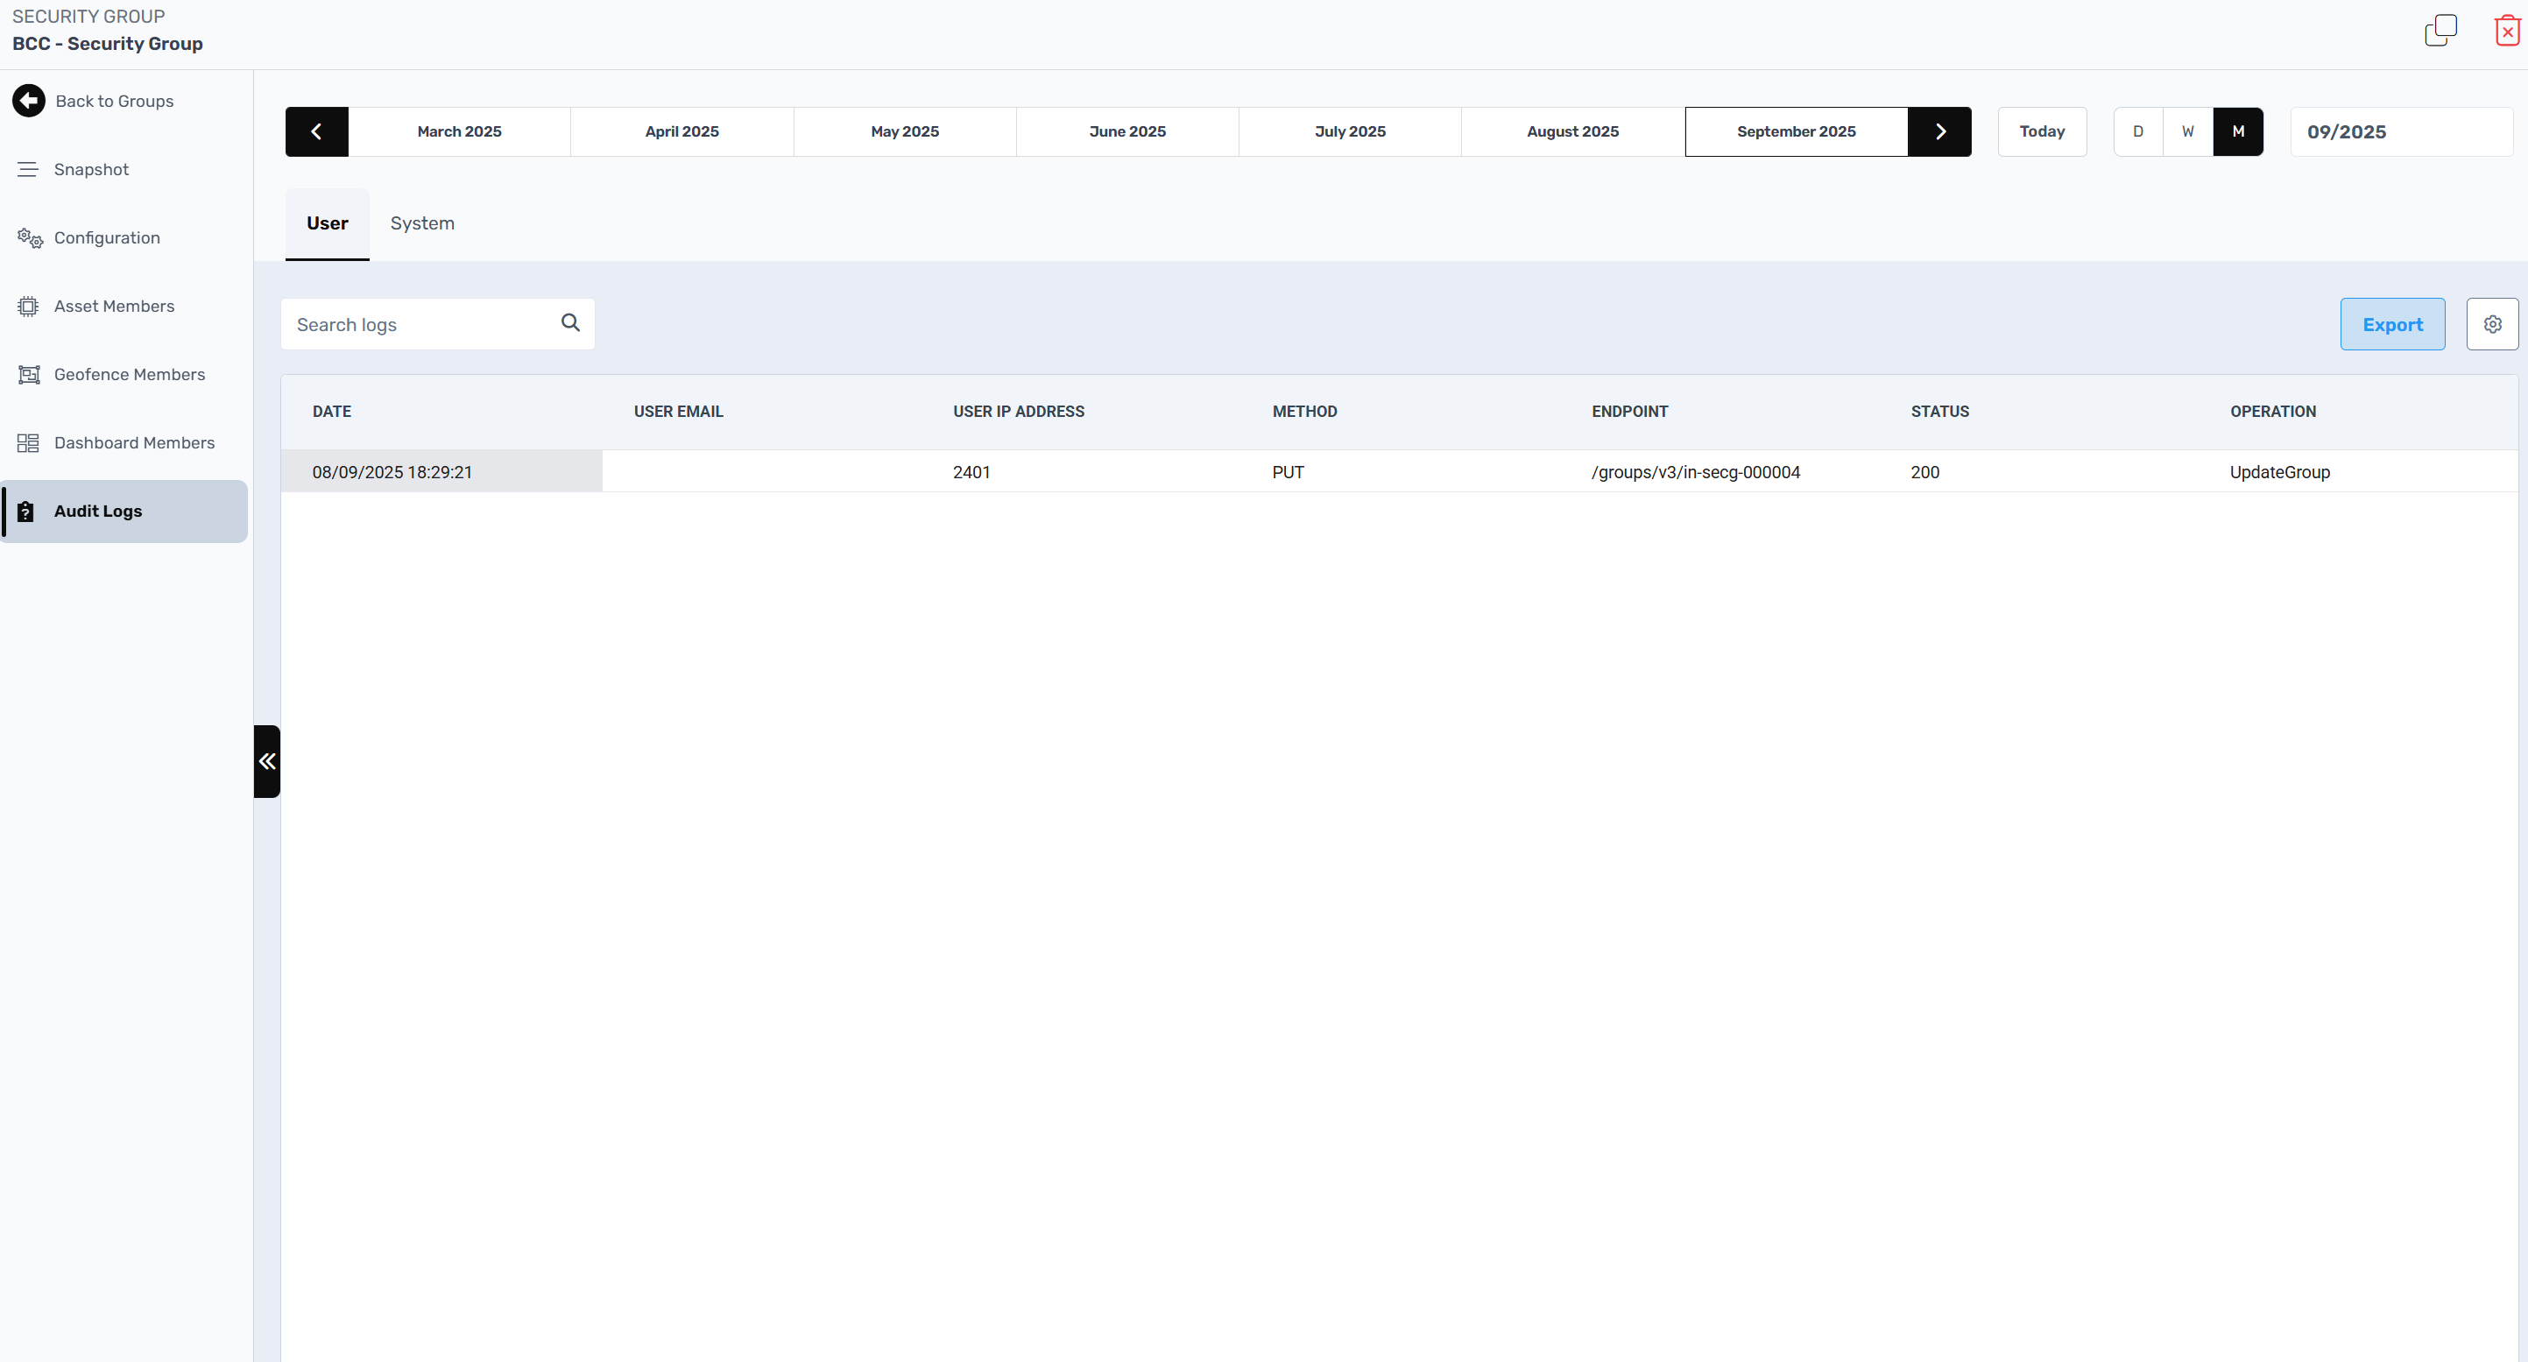Click the Geofence Members icon
Image resolution: width=2528 pixels, height=1362 pixels.
click(28, 374)
